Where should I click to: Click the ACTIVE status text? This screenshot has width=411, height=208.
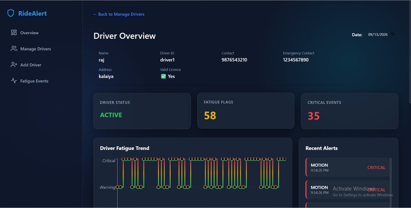[x=111, y=115]
